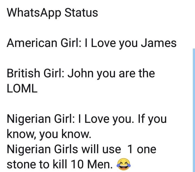Click "If you" after Nigerian Girl line
The width and height of the screenshot is (195, 172).
[x=152, y=119]
